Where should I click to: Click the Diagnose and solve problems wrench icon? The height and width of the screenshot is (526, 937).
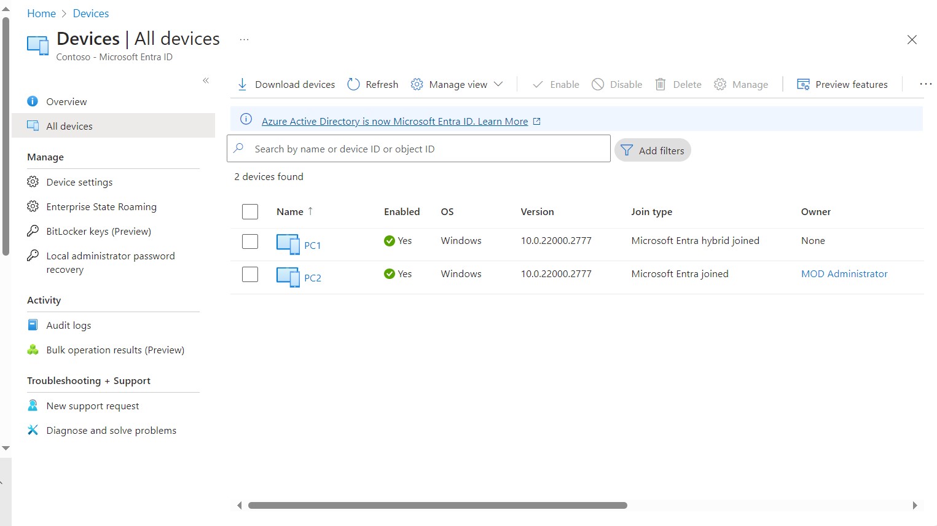(x=33, y=430)
